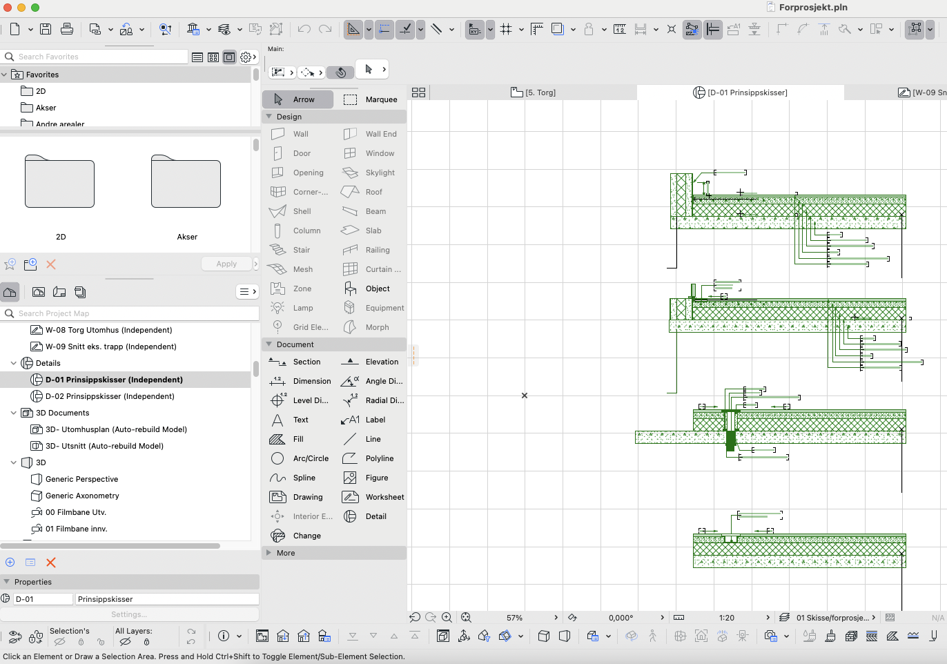The width and height of the screenshot is (947, 664).
Task: Toggle the Suspend Groups button
Action: coord(915,29)
